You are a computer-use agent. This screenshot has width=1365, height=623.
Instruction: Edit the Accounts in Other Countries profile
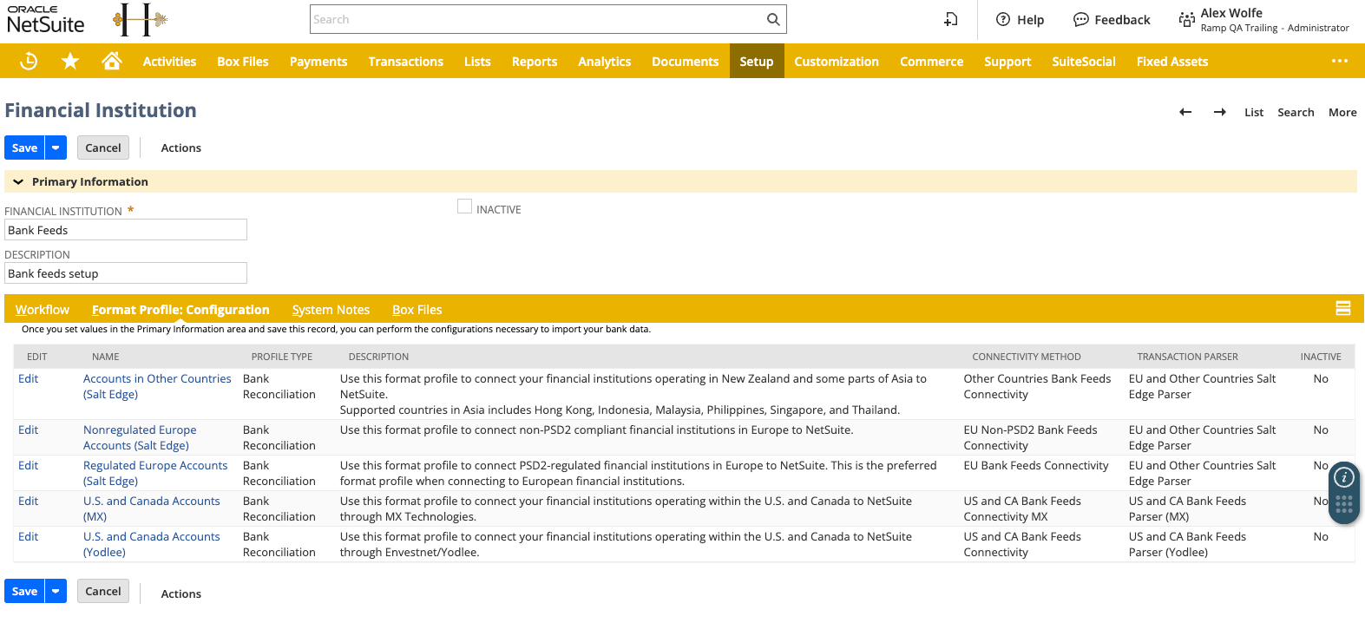(29, 378)
